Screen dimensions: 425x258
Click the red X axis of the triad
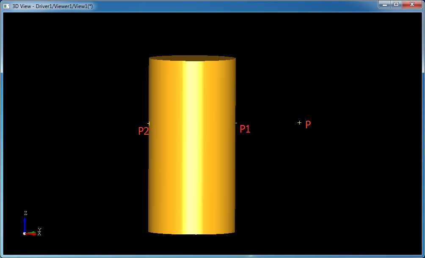click(30, 234)
